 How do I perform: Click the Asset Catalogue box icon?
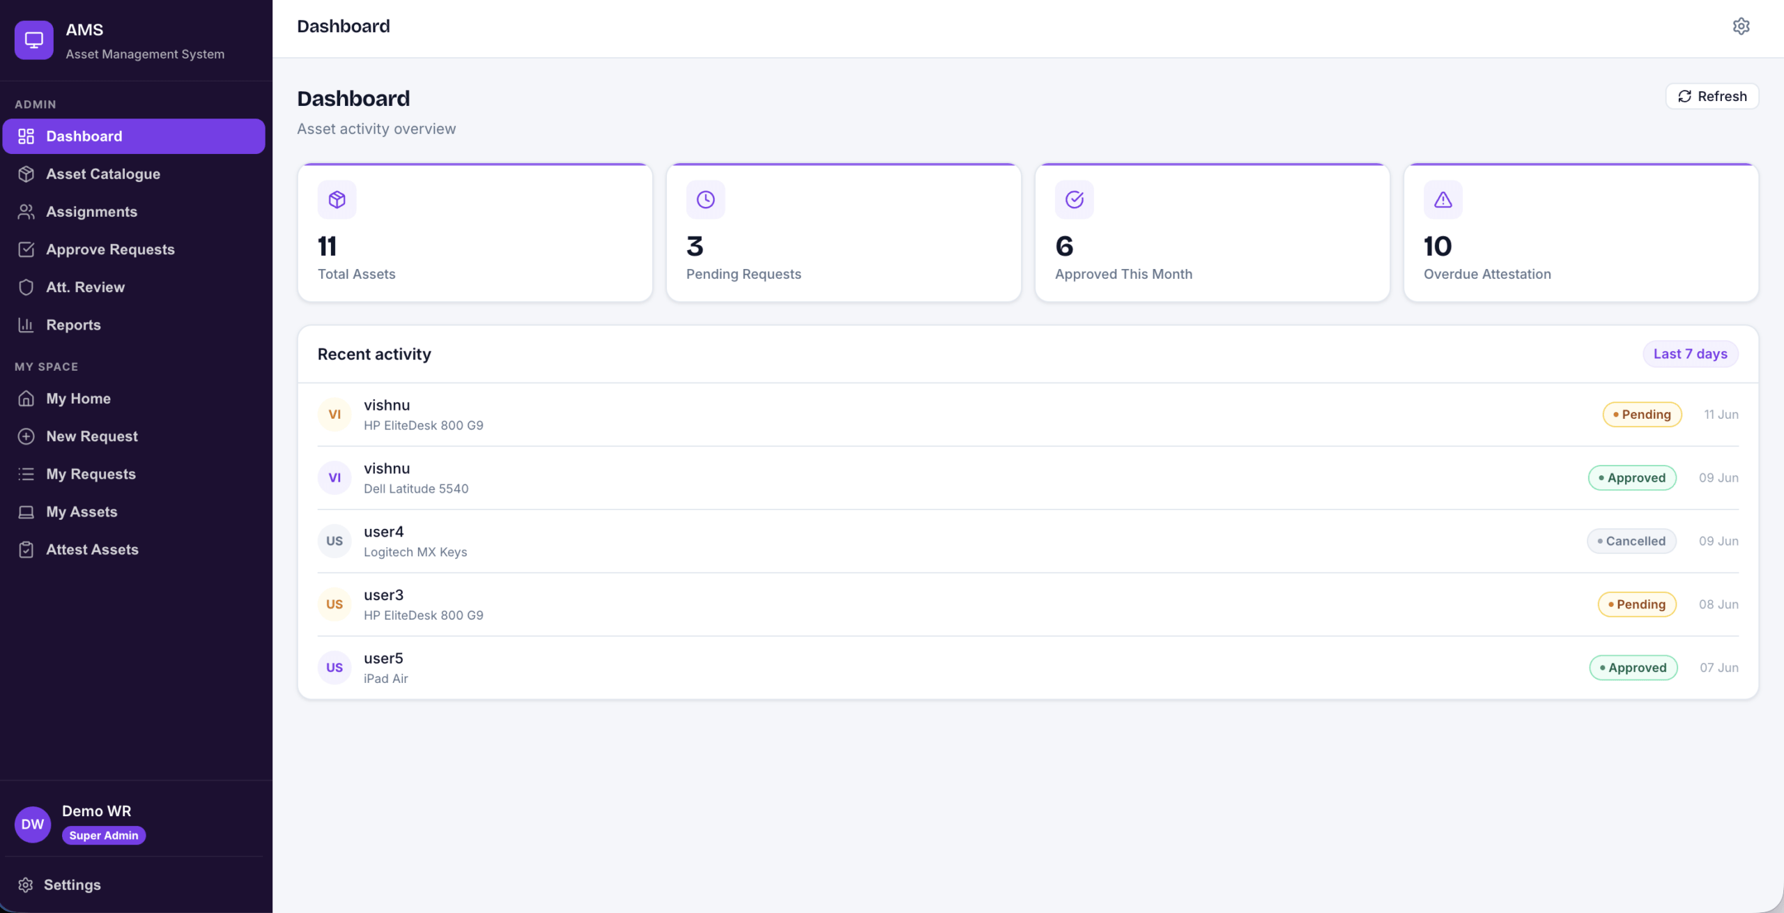coord(26,174)
